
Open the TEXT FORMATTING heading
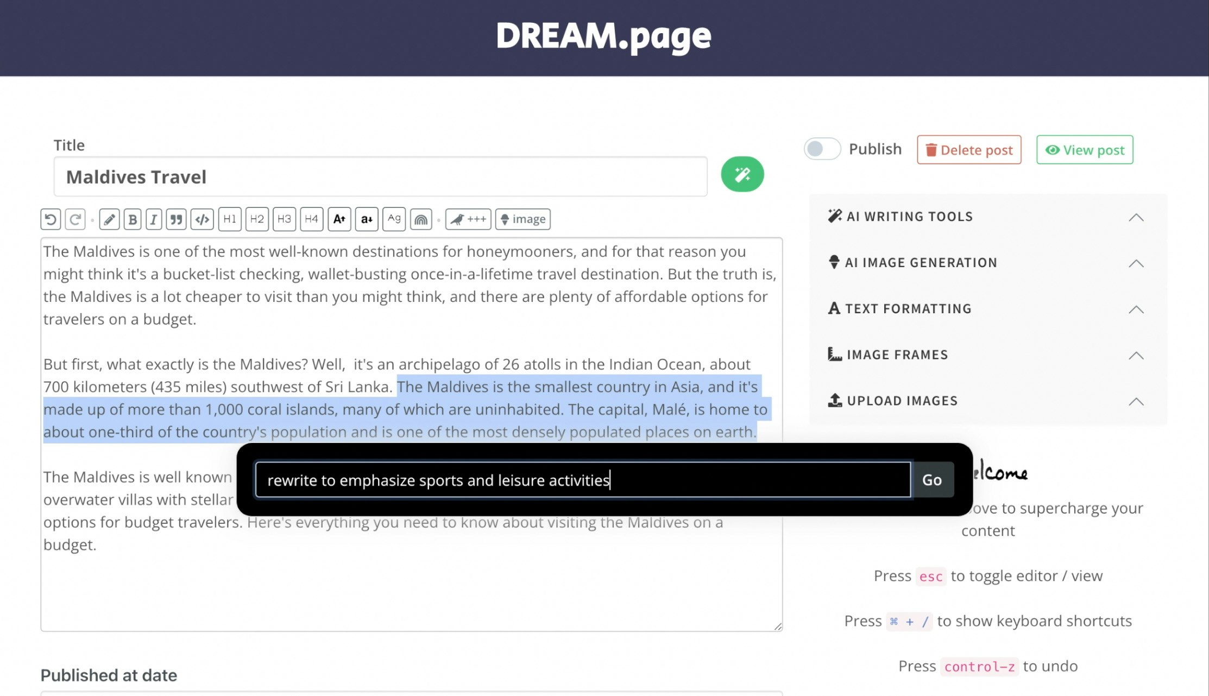click(908, 309)
